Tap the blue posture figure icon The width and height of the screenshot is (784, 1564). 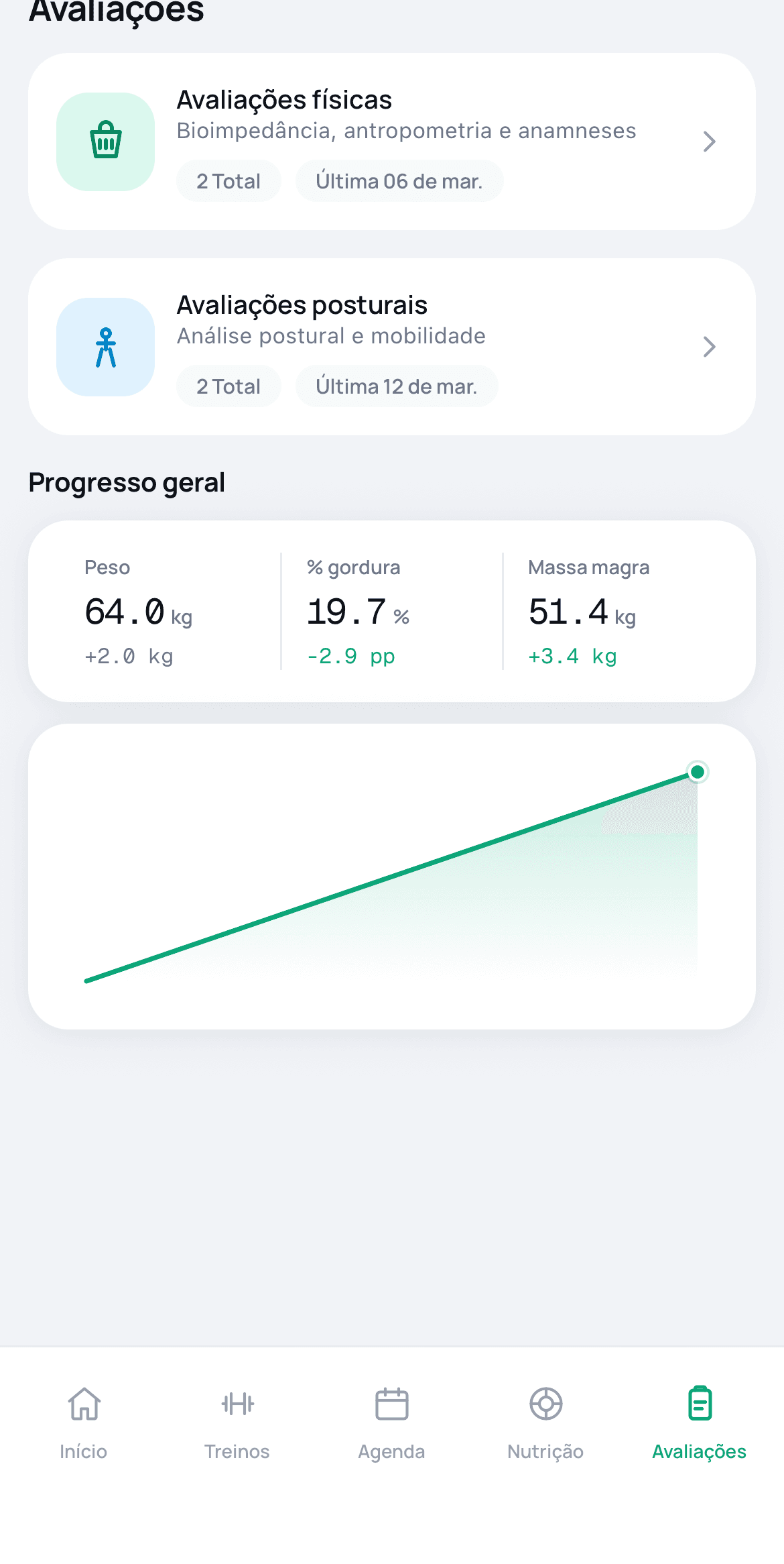click(105, 347)
